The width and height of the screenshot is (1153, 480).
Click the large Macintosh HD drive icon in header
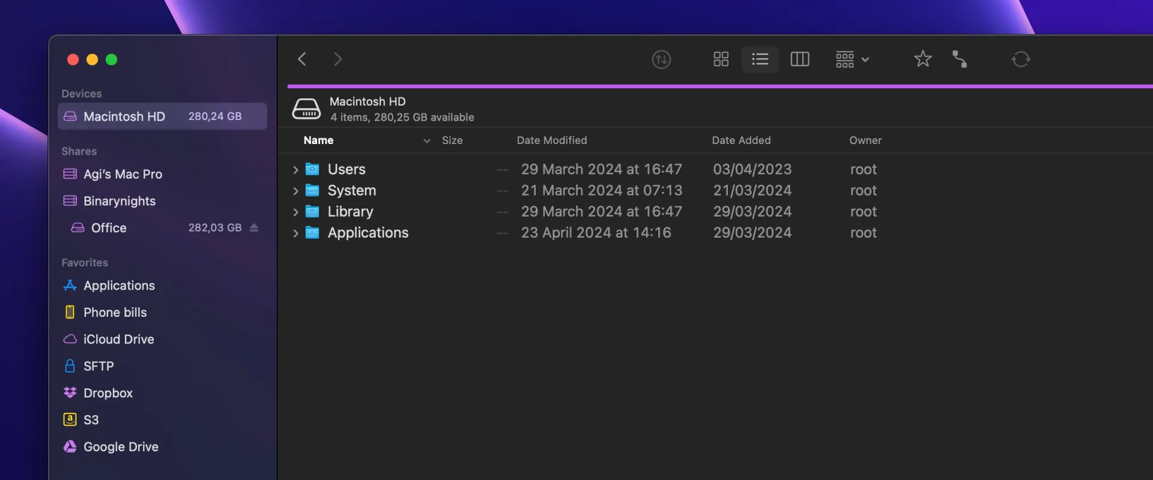point(306,109)
